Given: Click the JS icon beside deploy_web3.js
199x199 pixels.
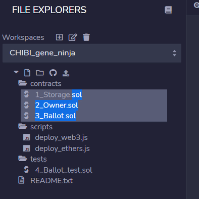Looking at the screenshot, I should [27, 137].
